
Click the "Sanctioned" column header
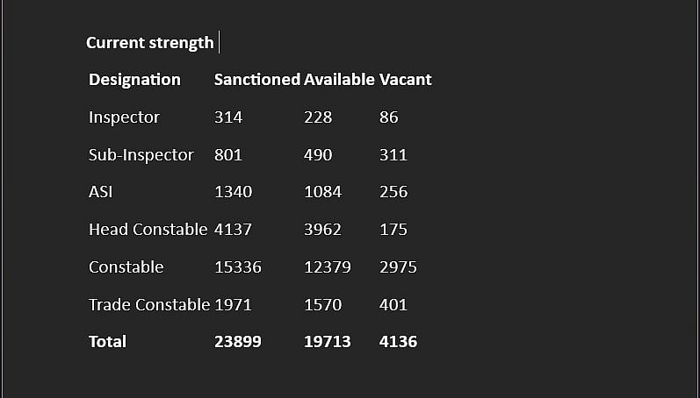click(x=256, y=80)
